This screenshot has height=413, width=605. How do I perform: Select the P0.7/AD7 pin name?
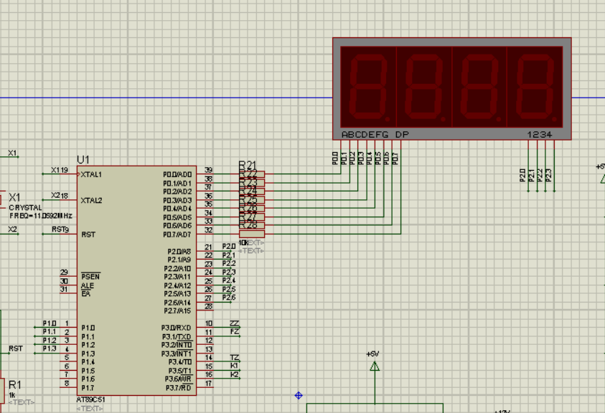pyautogui.click(x=177, y=234)
